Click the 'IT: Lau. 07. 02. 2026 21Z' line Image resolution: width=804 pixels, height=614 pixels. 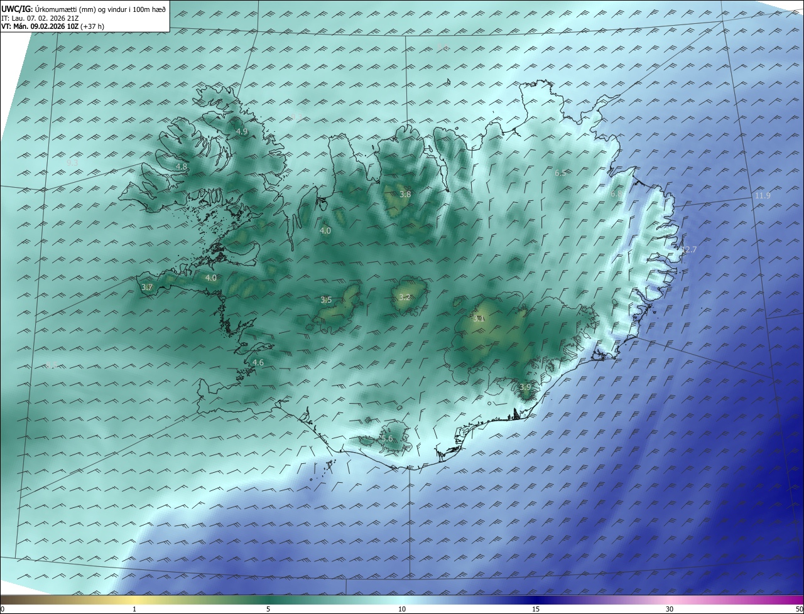point(39,18)
